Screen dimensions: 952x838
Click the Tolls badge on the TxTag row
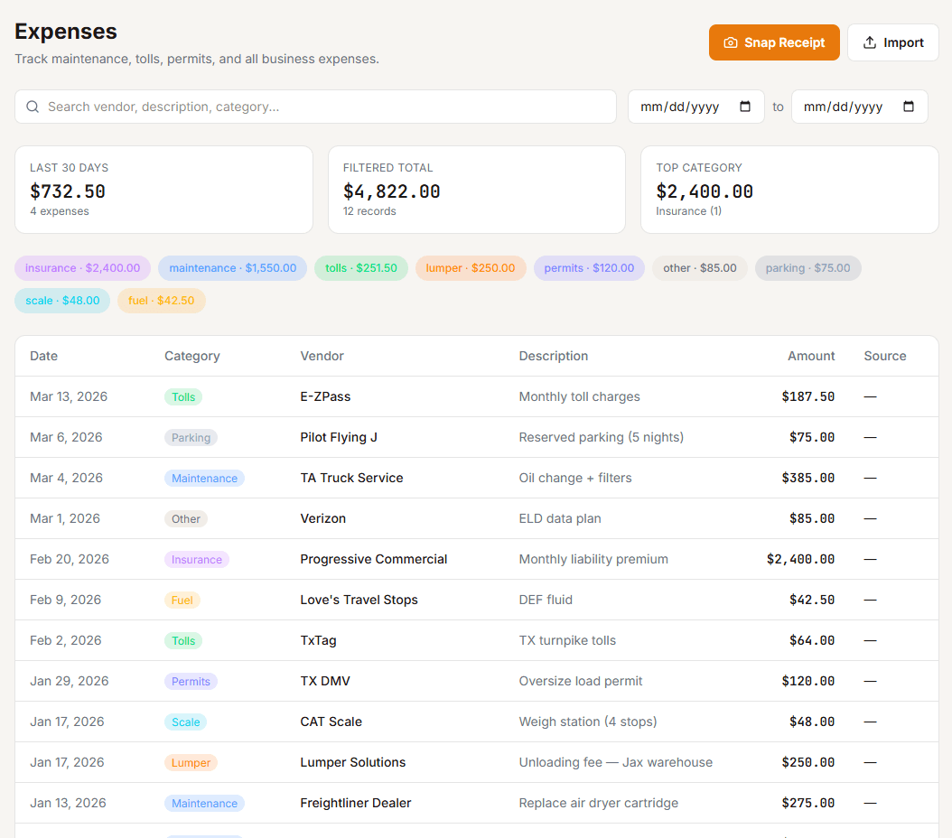click(183, 639)
